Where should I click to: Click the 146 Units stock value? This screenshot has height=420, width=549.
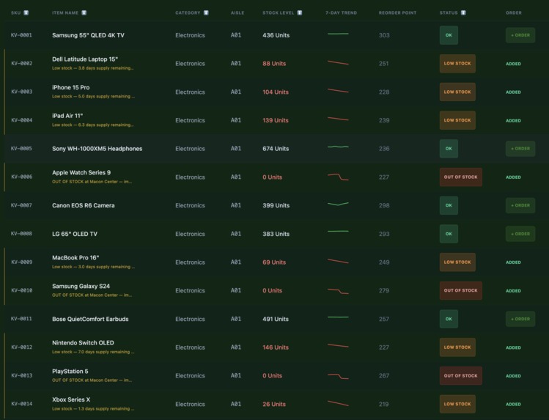point(276,347)
